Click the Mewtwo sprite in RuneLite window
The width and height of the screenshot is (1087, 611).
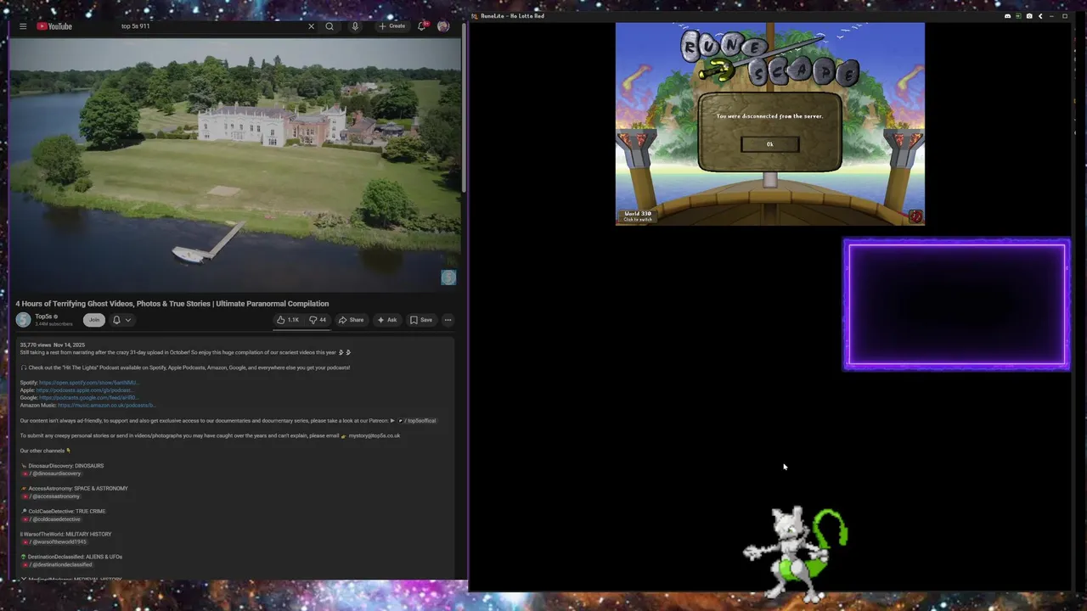tap(796, 555)
